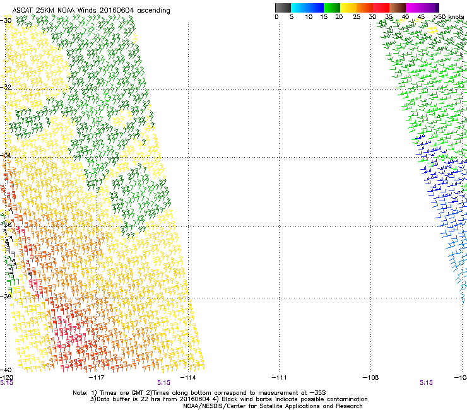Pick the magenta-purple 40–50 knots legend segment
Screen dimensions: 467x410
(x=422, y=8)
